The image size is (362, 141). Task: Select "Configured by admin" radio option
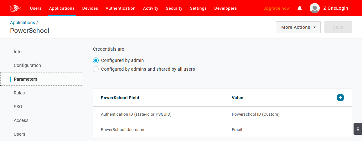[96, 60]
